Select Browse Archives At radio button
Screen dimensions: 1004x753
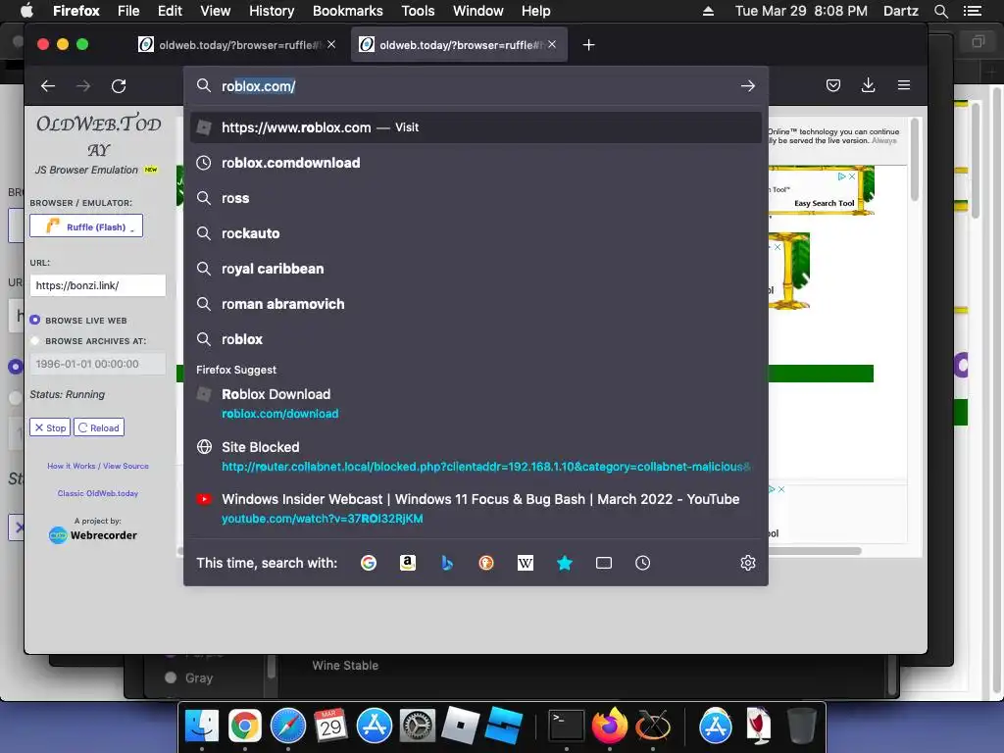[x=35, y=341]
